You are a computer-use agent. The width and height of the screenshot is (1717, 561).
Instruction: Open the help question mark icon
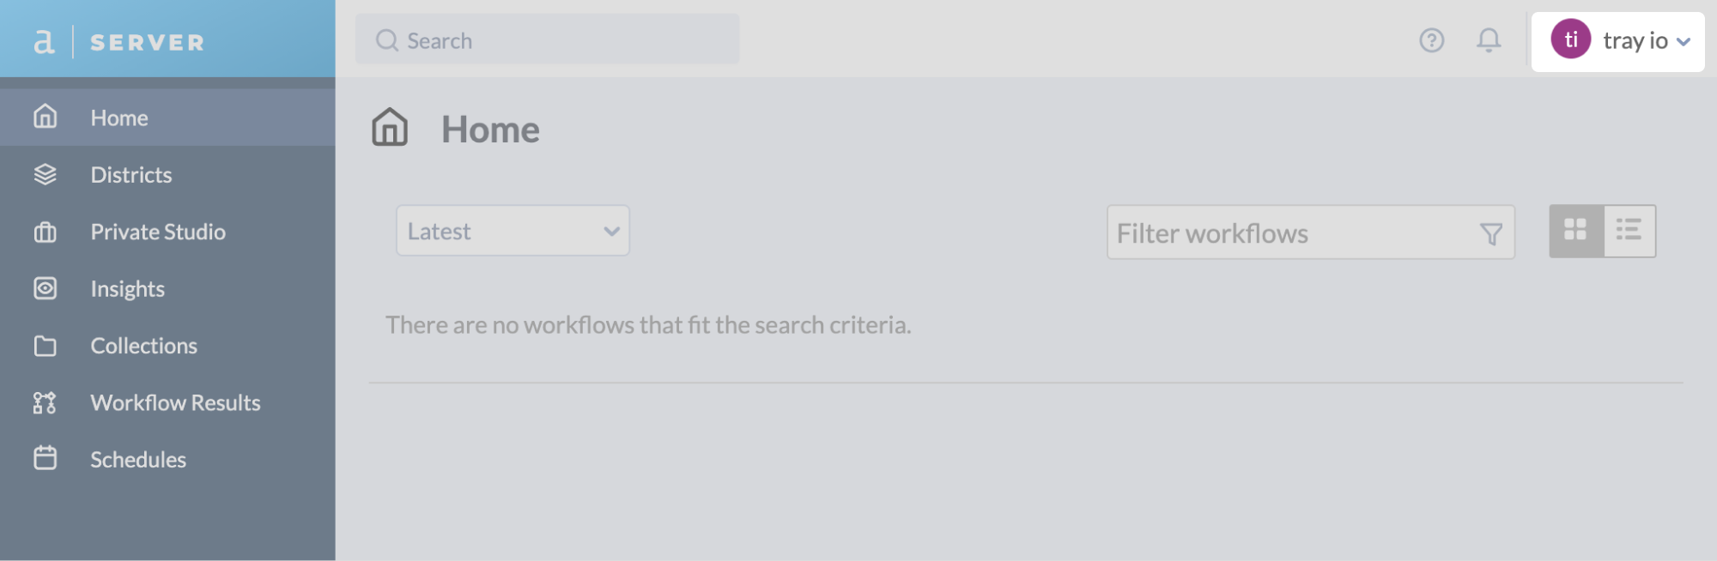click(1430, 39)
